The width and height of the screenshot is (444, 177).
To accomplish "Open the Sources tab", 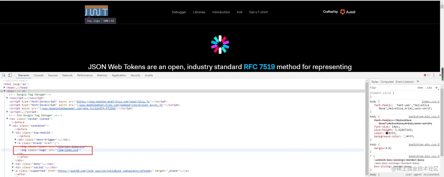I will (x=53, y=75).
